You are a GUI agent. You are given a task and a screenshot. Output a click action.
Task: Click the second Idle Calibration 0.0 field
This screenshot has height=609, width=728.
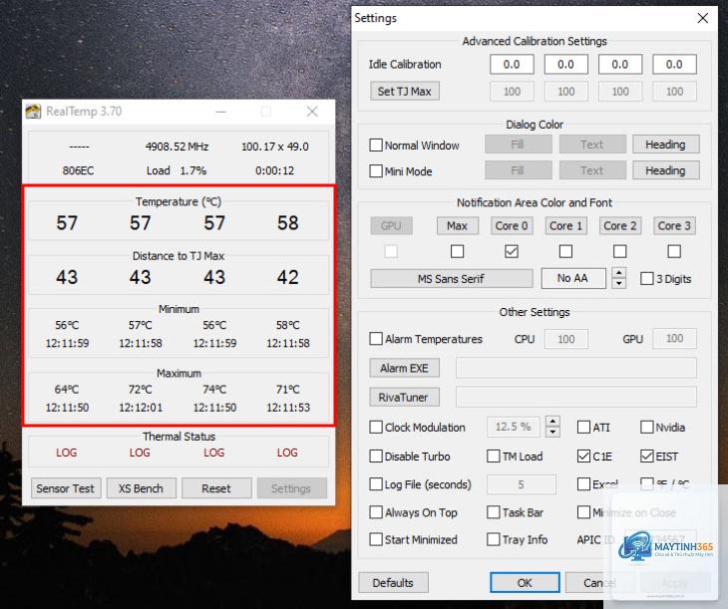tap(566, 64)
